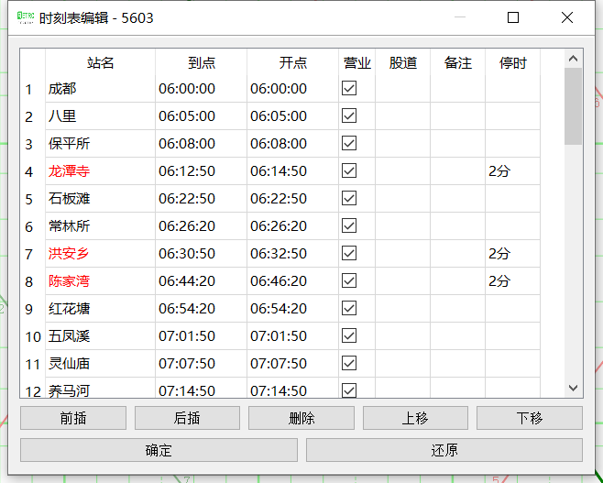Select the station name 石板滩

[x=70, y=199]
